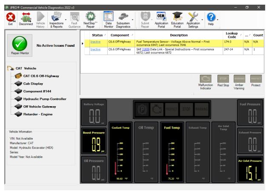
Task: Click the Air Inlet Pressure gauge
Action: coord(250,169)
